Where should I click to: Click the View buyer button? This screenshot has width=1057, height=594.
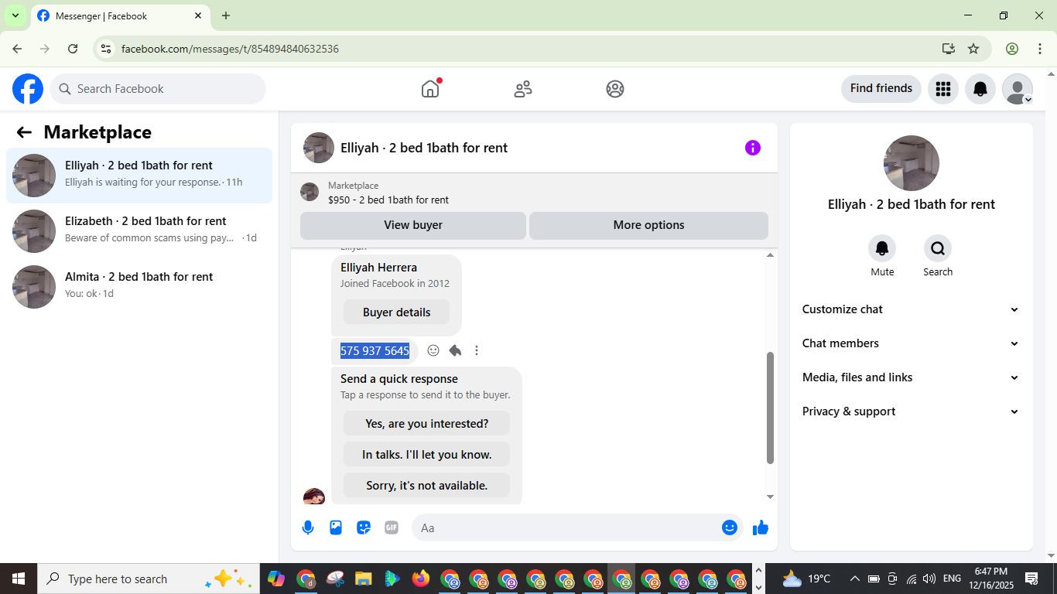[413, 225]
